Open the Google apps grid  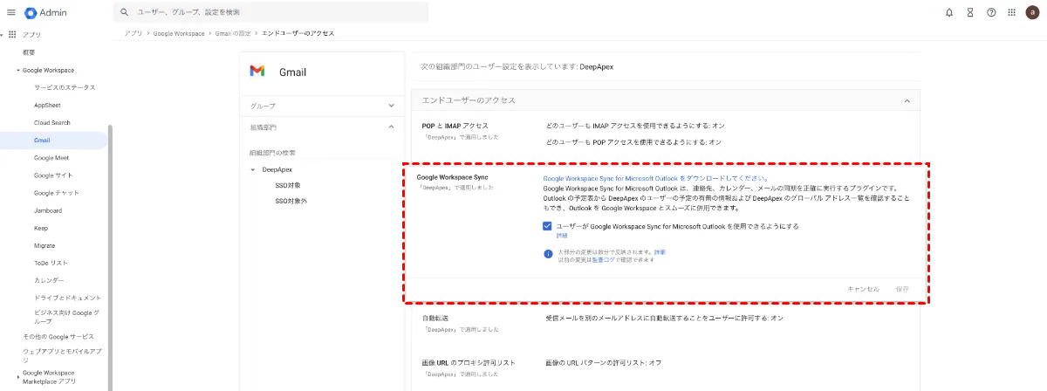(x=1012, y=12)
